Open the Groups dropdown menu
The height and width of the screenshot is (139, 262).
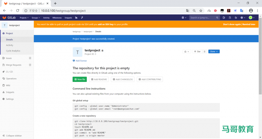pyautogui.click(x=36, y=18)
